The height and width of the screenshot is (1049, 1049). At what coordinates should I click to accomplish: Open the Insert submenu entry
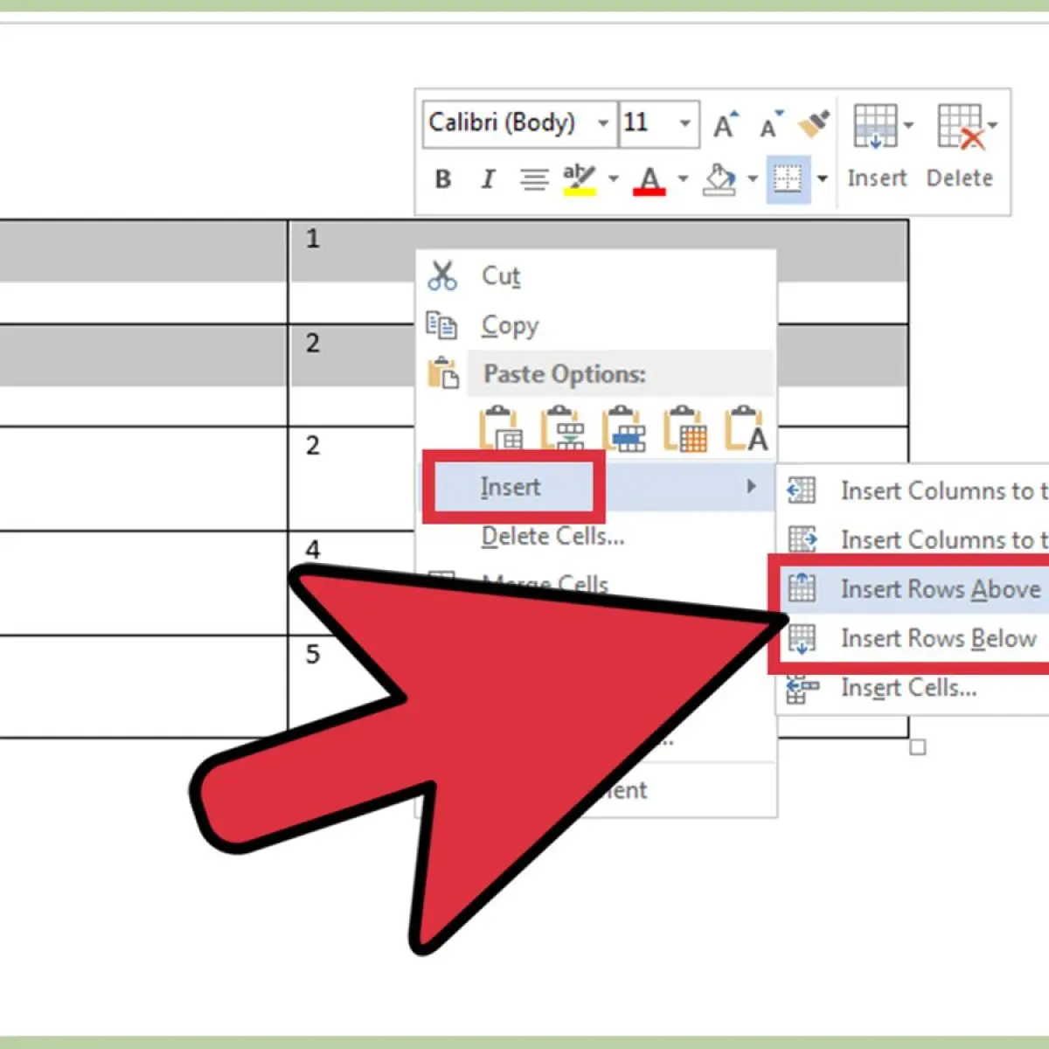coord(596,487)
